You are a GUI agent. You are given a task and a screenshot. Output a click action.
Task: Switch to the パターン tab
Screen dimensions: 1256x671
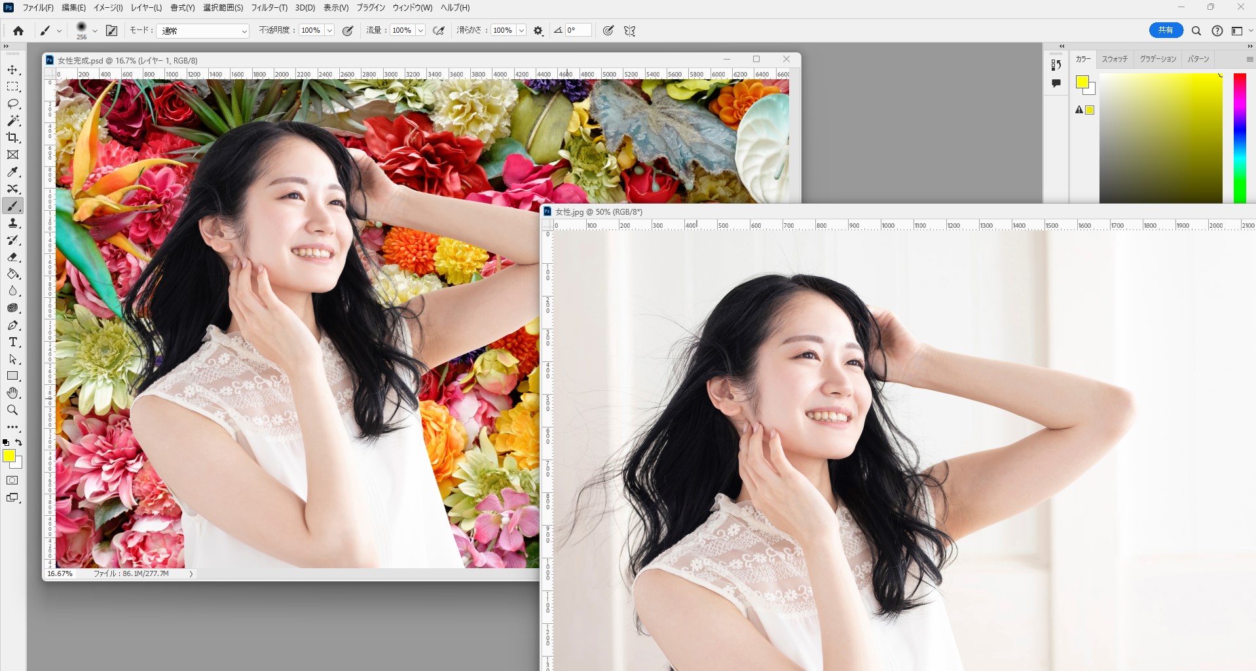1198,59
